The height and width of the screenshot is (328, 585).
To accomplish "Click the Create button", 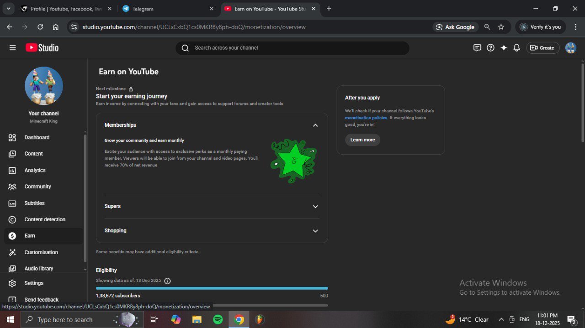I will tap(542, 48).
